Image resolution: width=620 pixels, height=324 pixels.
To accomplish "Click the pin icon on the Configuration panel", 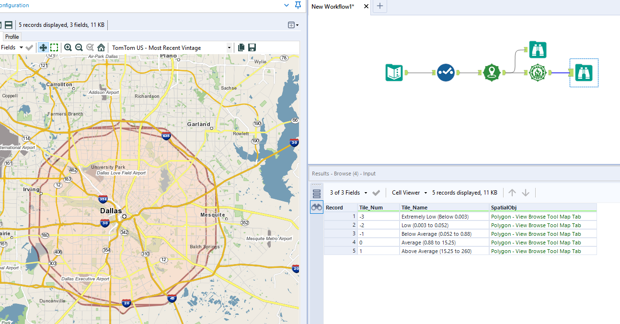I will [x=298, y=5].
